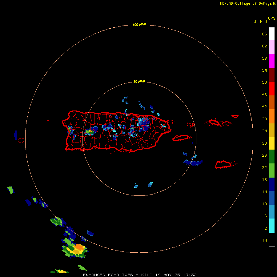Image resolution: width=277 pixels, height=277 pixels.
Task: Pick the gold legend swatch
Action: 272,130
